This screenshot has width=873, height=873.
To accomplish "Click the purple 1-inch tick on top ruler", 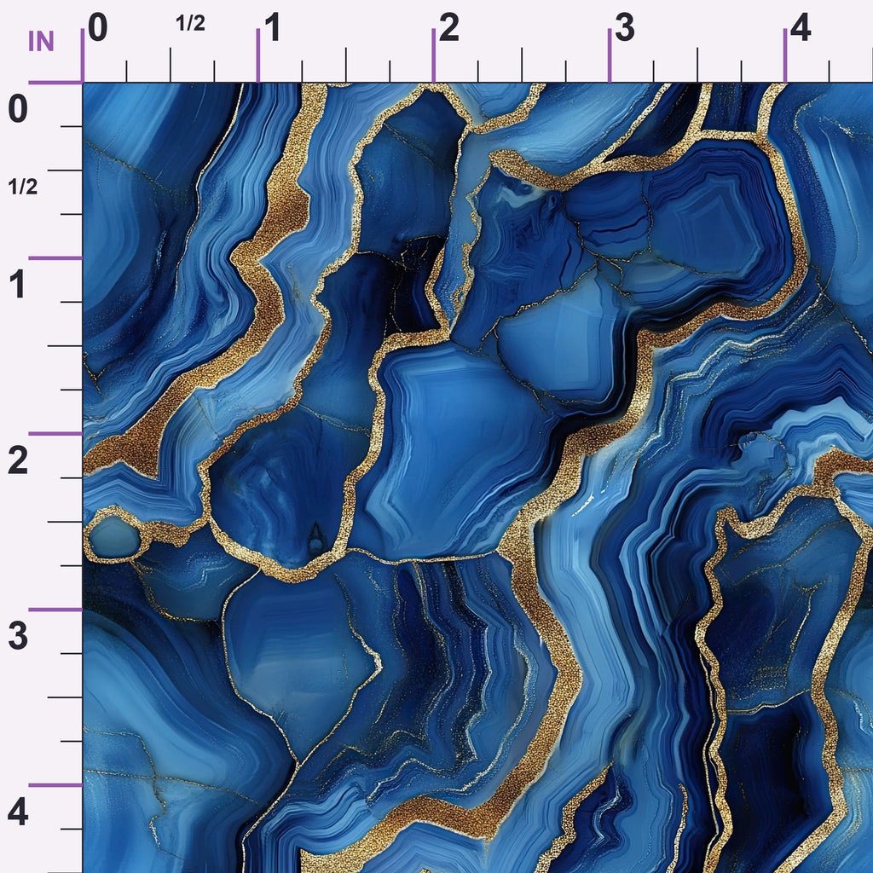I will [257, 55].
